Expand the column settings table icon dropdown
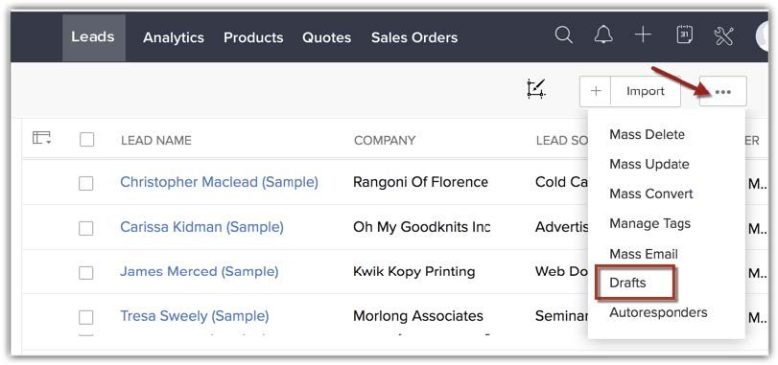 41,138
